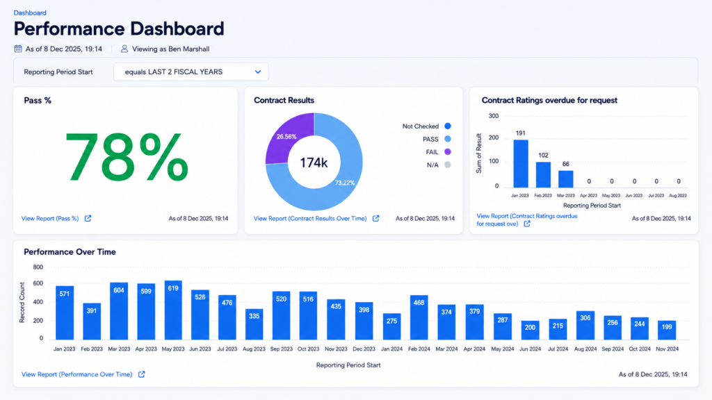Click the 215 bar for Jul 2024
Screen dimensions: 712x400
tap(558, 329)
